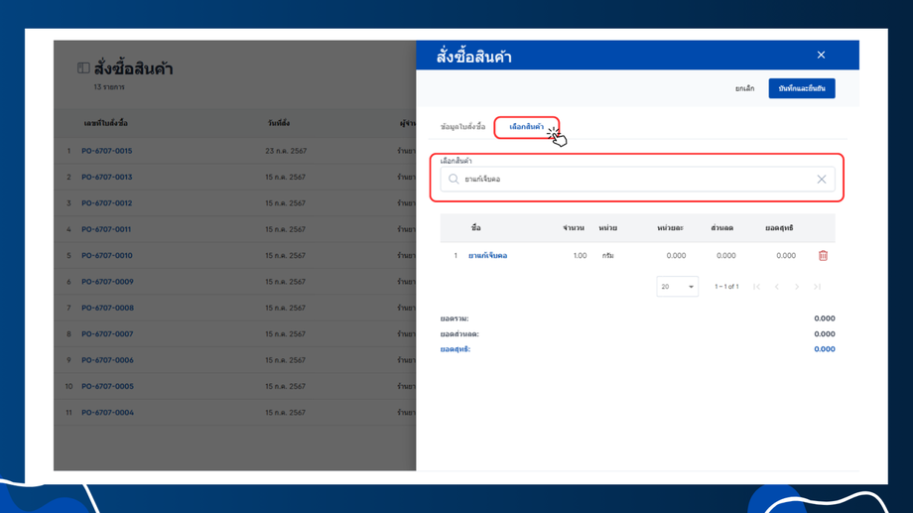Image resolution: width=913 pixels, height=513 pixels.
Task: Click the product search input field
Action: click(x=637, y=180)
